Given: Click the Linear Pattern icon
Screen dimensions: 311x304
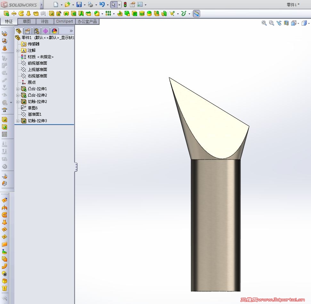Looking at the screenshot, I should coord(108,13).
